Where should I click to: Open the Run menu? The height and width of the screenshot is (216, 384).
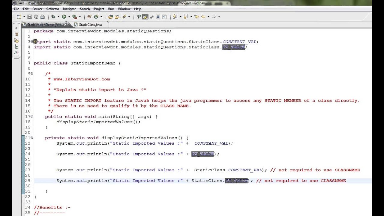[x=111, y=9]
